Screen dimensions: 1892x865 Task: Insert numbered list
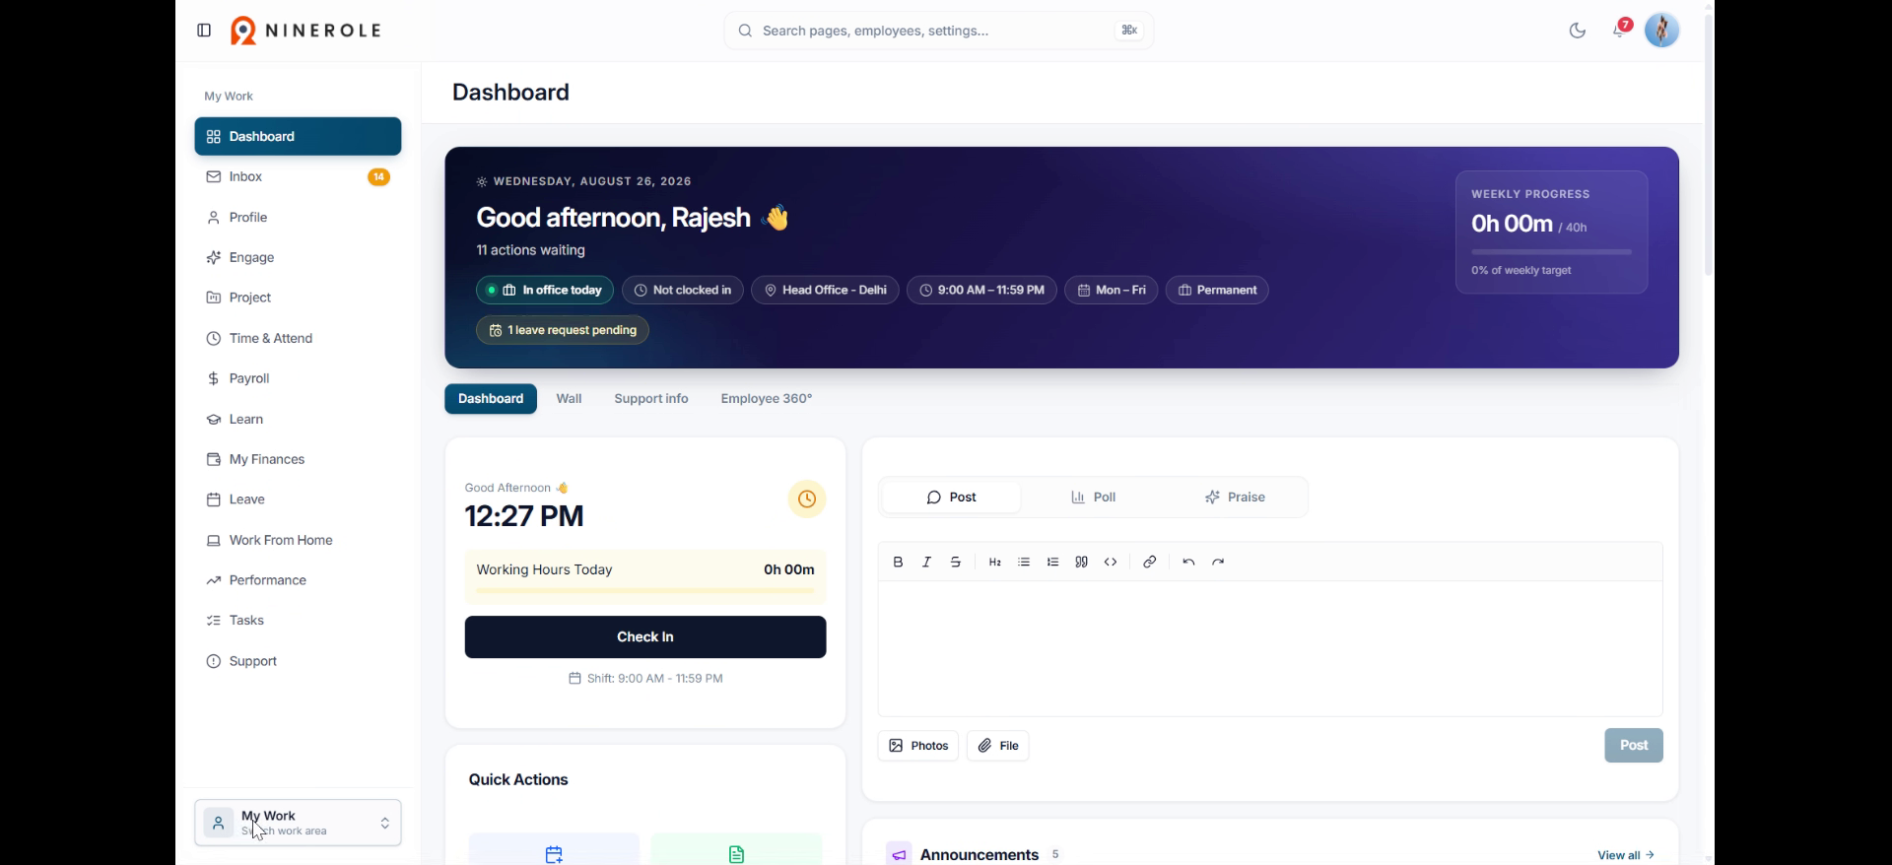[1053, 562]
